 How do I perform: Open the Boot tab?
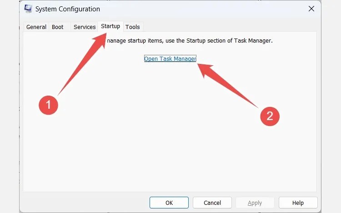coord(58,27)
